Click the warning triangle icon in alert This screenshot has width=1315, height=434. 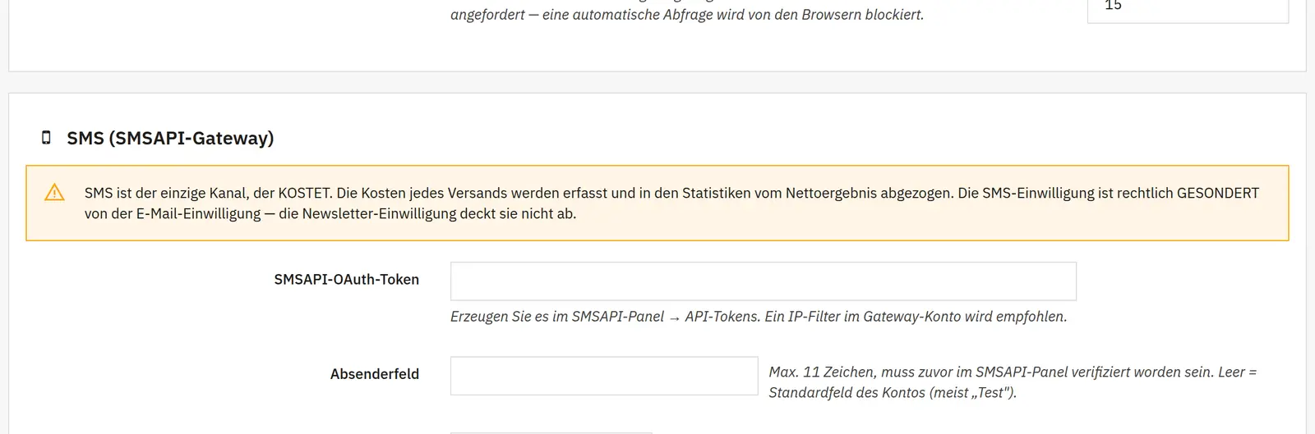(x=54, y=193)
